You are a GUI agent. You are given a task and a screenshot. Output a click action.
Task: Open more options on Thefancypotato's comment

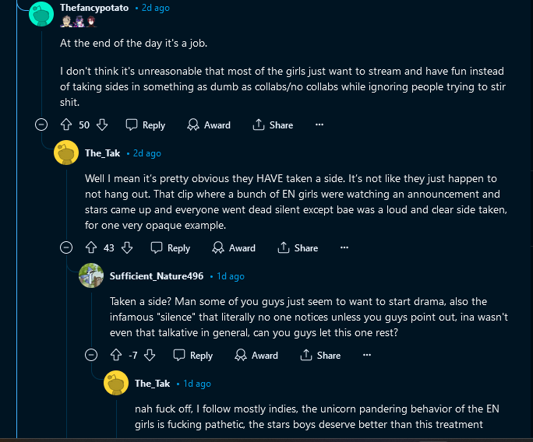coord(319,125)
